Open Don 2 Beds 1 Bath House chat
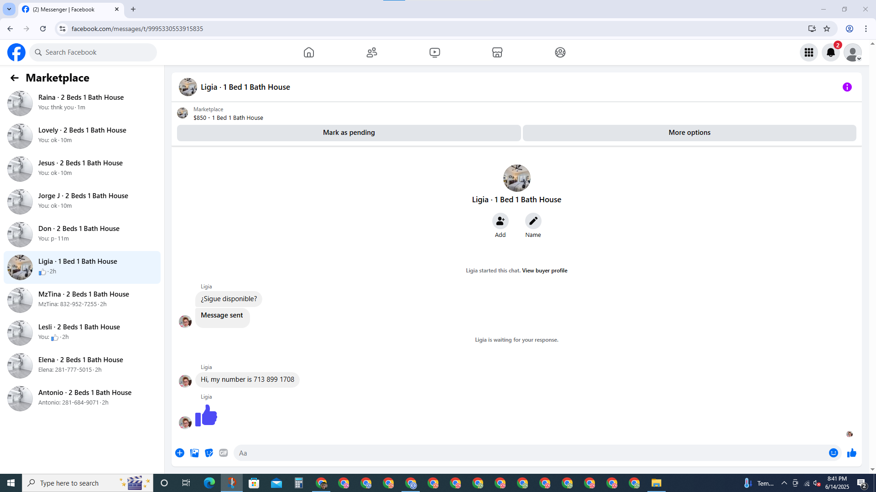876x492 pixels. coord(82,234)
